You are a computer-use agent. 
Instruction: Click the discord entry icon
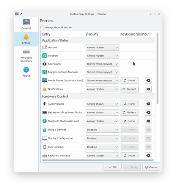click(44, 48)
